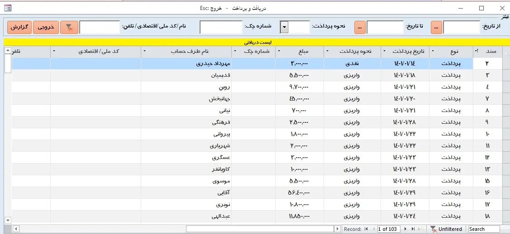This screenshot has width=510, height=234.
Task: Go to the next record in navigator
Action: pyautogui.click(x=405, y=229)
